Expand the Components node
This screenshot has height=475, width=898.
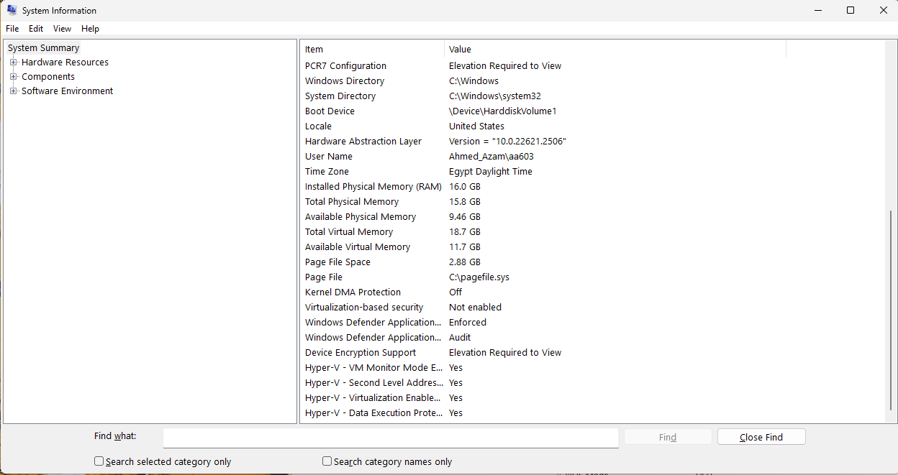(13, 77)
